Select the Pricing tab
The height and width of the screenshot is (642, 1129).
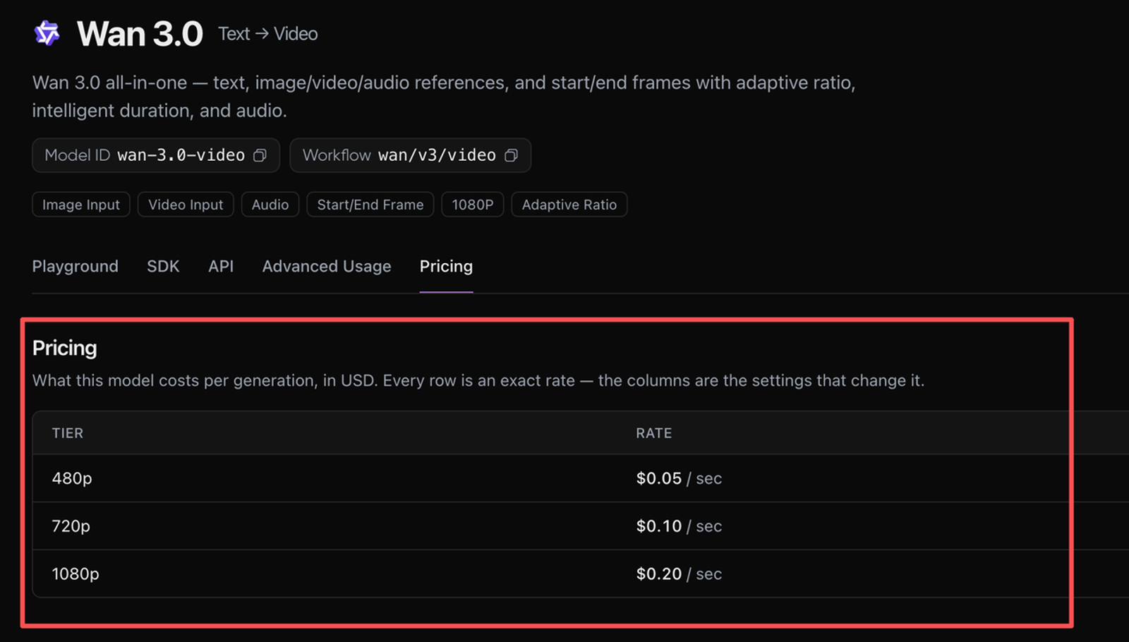click(x=446, y=266)
